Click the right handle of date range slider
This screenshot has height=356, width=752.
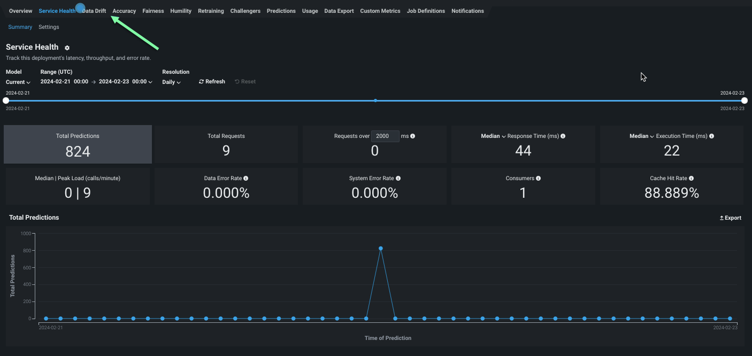[744, 100]
